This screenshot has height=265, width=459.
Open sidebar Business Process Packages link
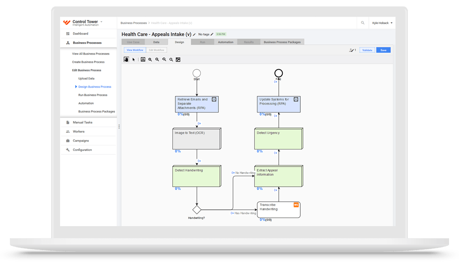click(x=97, y=112)
